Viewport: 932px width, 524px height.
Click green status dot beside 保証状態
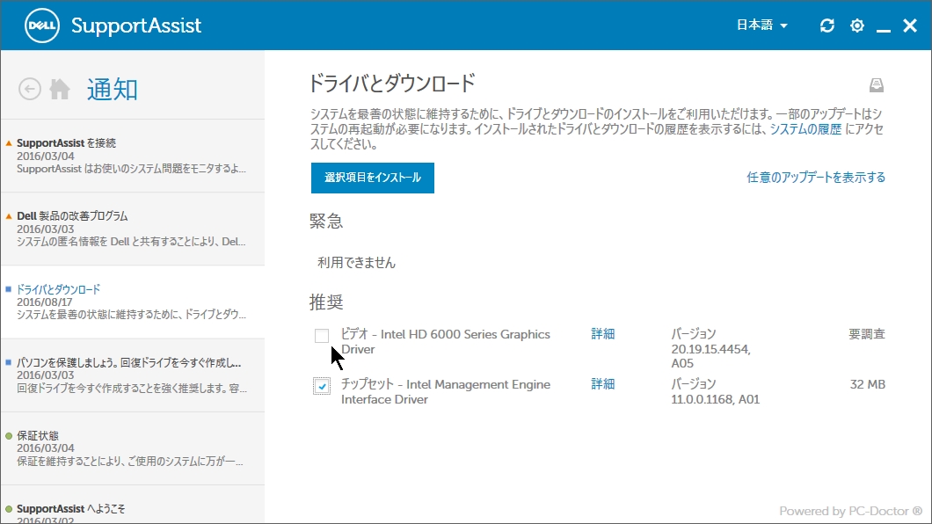(8, 436)
